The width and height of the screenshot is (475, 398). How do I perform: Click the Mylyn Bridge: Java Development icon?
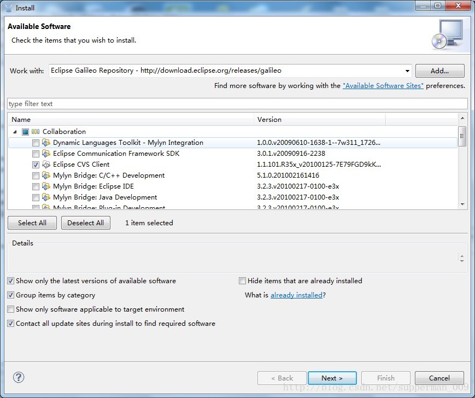pyautogui.click(x=46, y=197)
